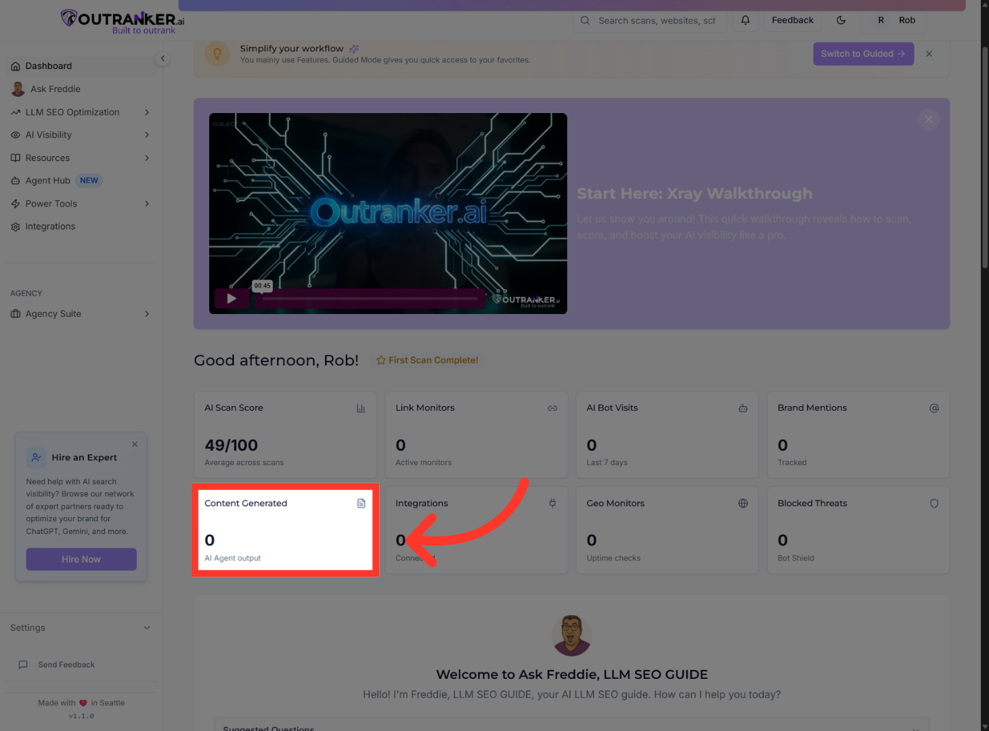Image resolution: width=989 pixels, height=731 pixels.
Task: Open the Feedback button in header
Action: pos(793,20)
